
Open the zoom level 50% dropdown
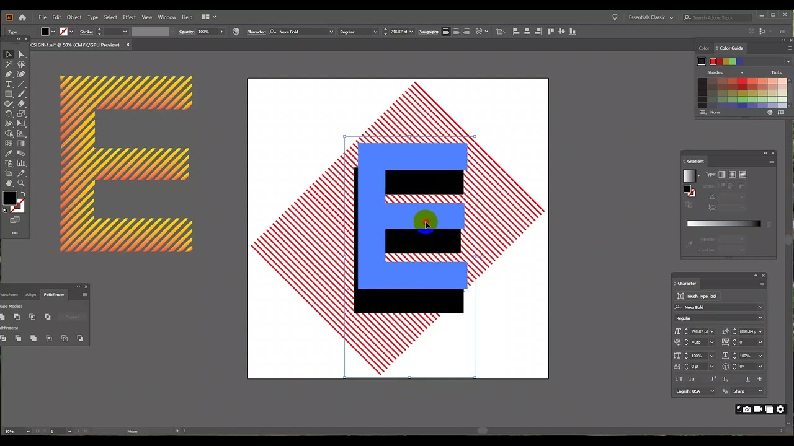pos(28,431)
